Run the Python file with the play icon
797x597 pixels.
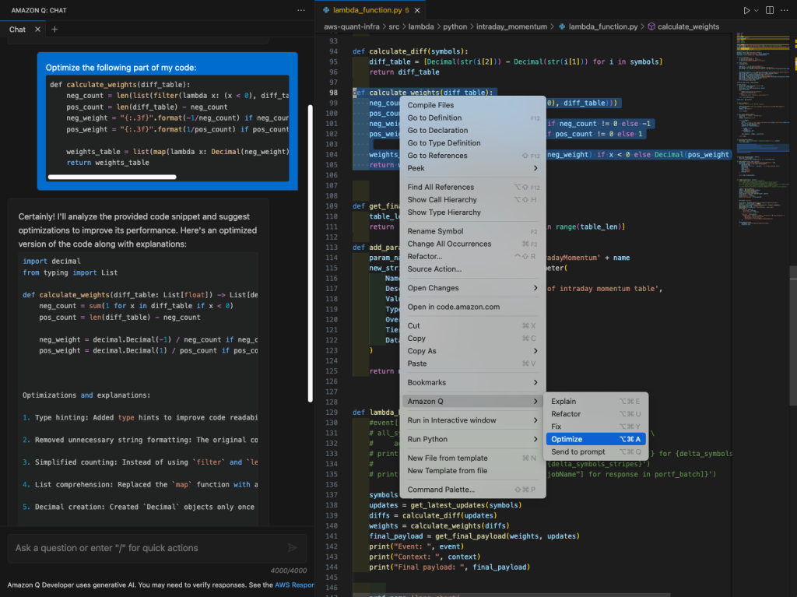(746, 10)
